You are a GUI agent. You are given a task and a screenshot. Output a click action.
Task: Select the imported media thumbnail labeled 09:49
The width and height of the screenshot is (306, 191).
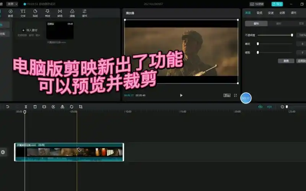pyautogui.click(x=60, y=30)
